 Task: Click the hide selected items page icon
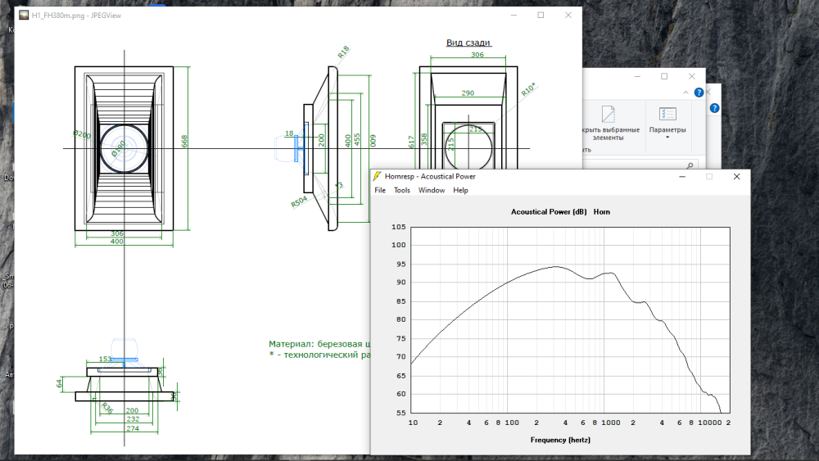[x=608, y=114]
